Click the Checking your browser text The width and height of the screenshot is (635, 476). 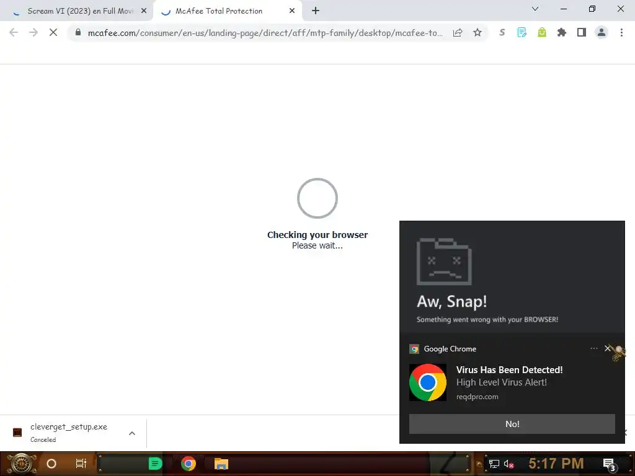point(317,235)
